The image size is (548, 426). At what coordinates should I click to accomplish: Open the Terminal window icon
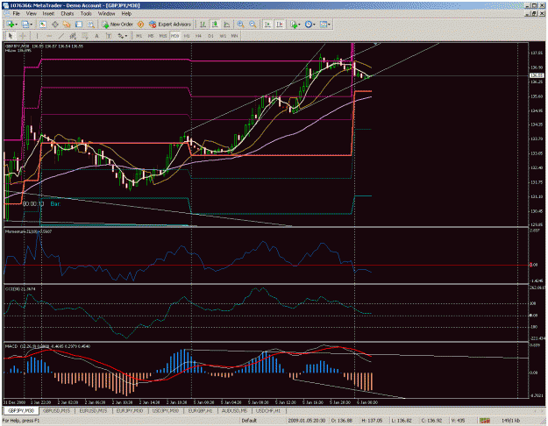79,25
